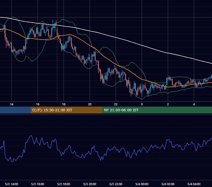Click the 2 hour label on price chart axis
Screen dimensions: 212x187
[x=168, y=104]
